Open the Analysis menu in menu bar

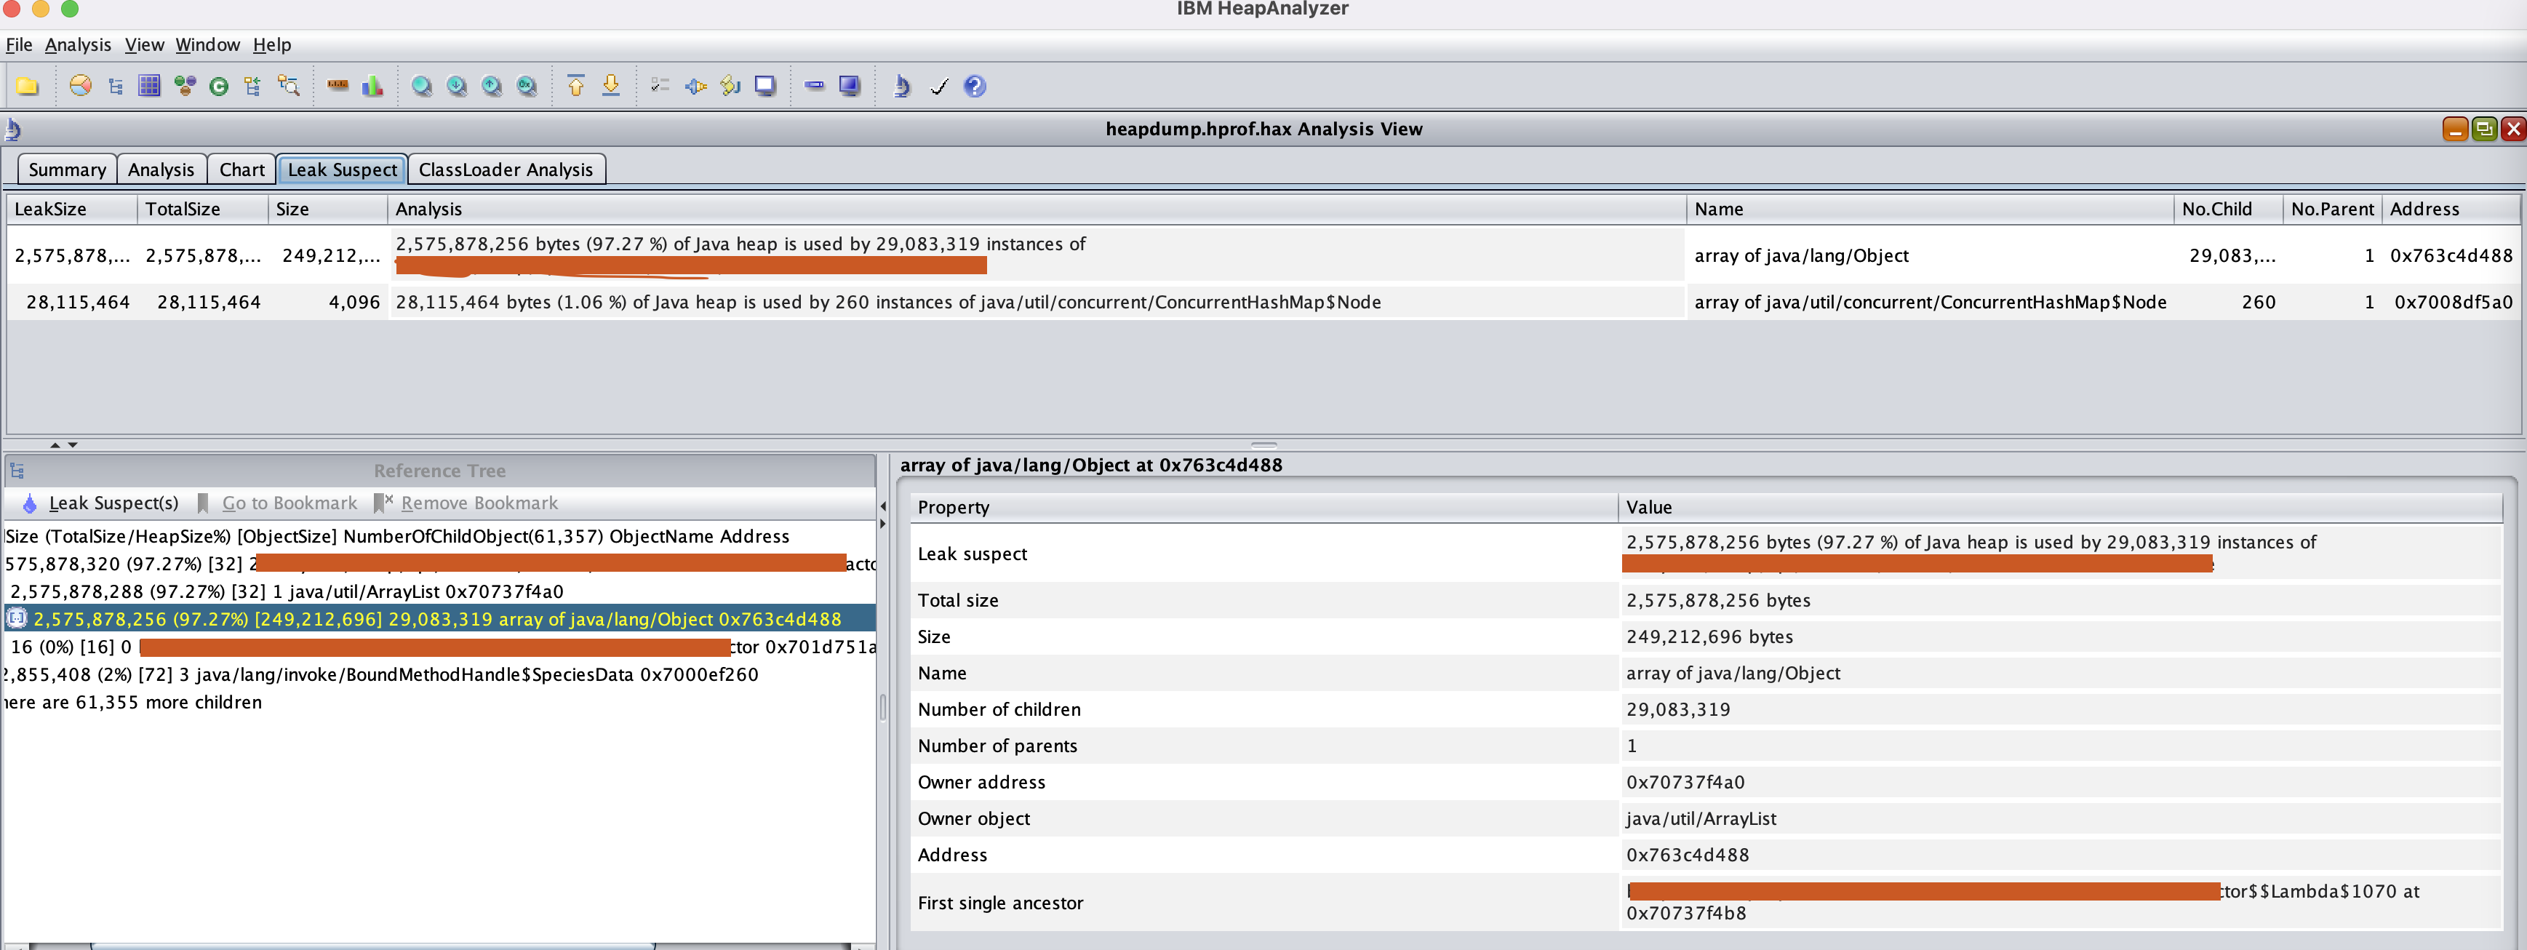[x=78, y=45]
